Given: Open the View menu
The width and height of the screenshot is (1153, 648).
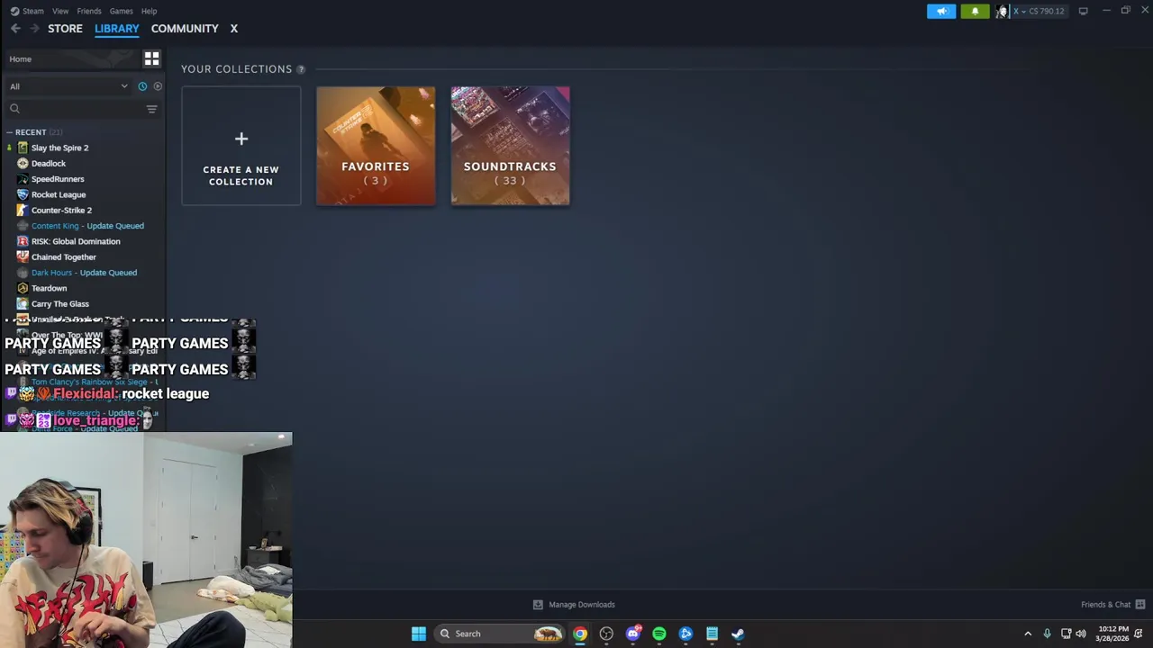Looking at the screenshot, I should [x=60, y=11].
